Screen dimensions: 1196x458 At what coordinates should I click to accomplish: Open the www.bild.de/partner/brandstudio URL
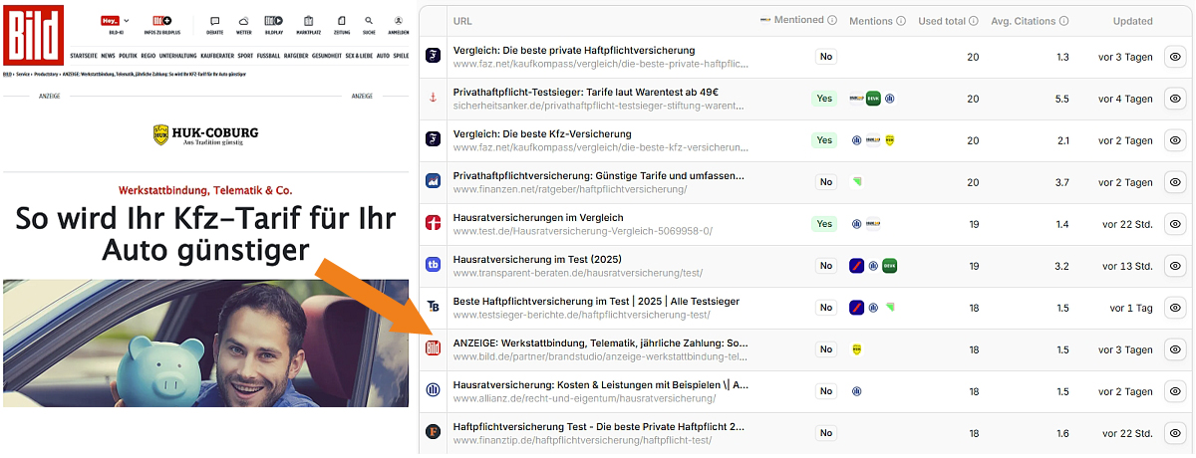600,356
